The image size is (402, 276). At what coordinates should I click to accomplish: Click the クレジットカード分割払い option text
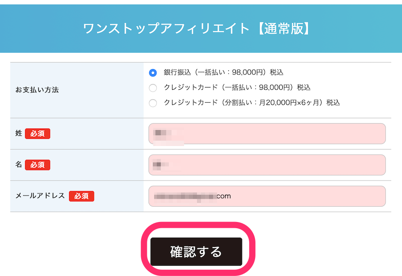243,103
